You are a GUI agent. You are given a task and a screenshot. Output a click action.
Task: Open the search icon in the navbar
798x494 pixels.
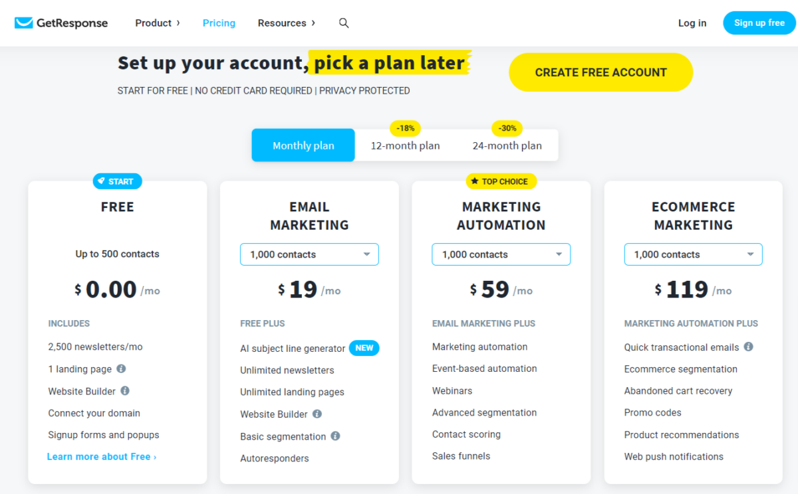[x=344, y=23]
